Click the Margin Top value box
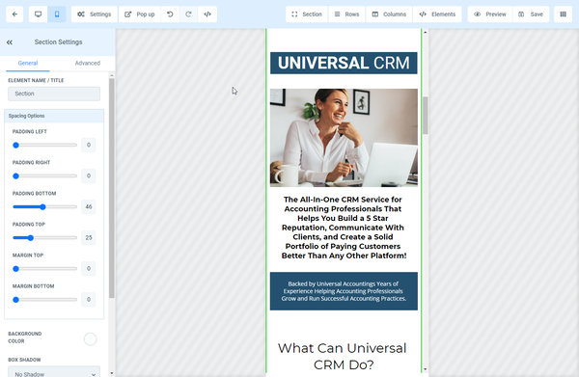Screen dimensions: 579x377 (x=89, y=269)
